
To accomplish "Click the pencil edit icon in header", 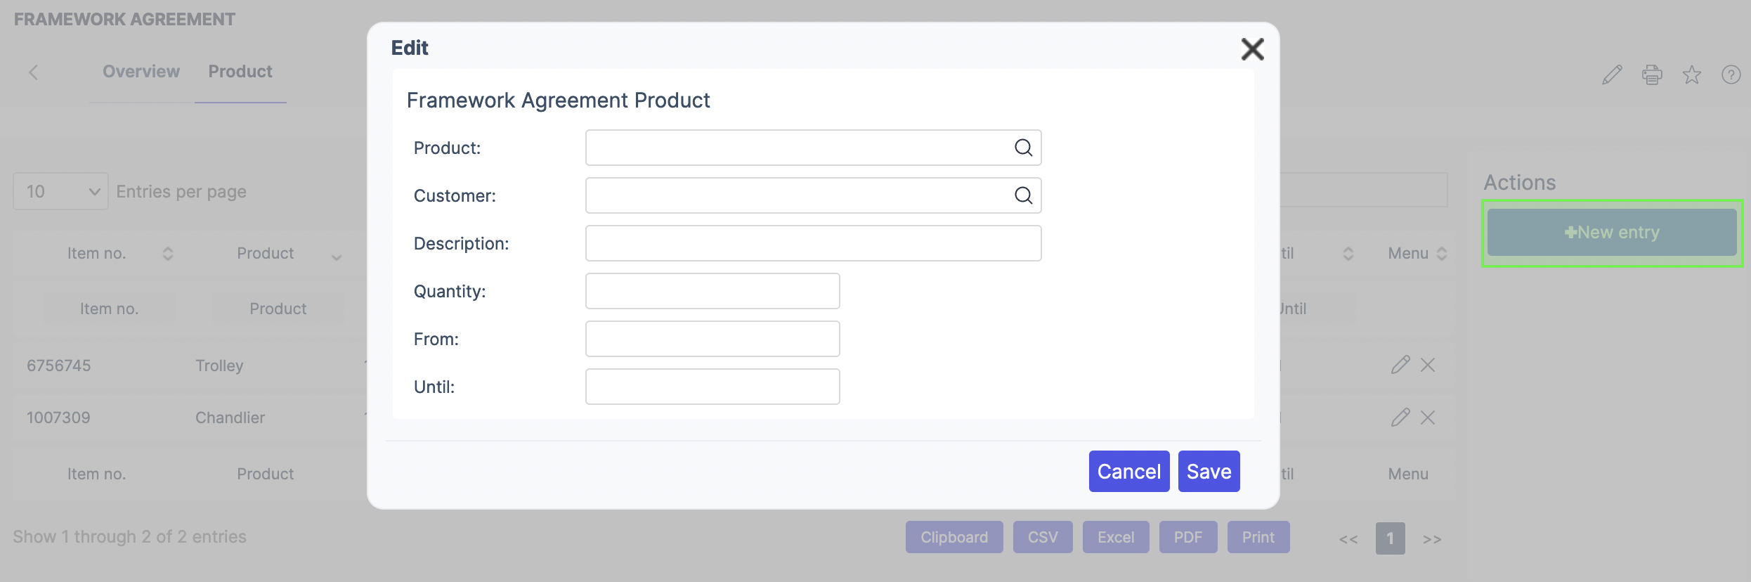I will pyautogui.click(x=1612, y=75).
